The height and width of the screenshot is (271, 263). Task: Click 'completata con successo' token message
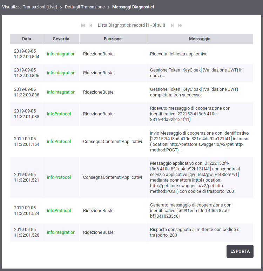click(194, 92)
